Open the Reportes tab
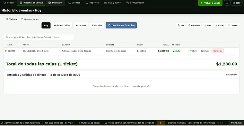This screenshot has height=126, width=244. [x=92, y=3]
